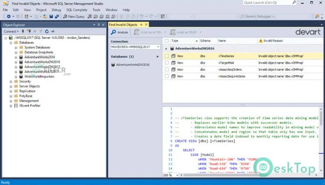The height and width of the screenshot is (185, 325).
Task: Open the Generic Debugger dropdown
Action: point(257,17)
